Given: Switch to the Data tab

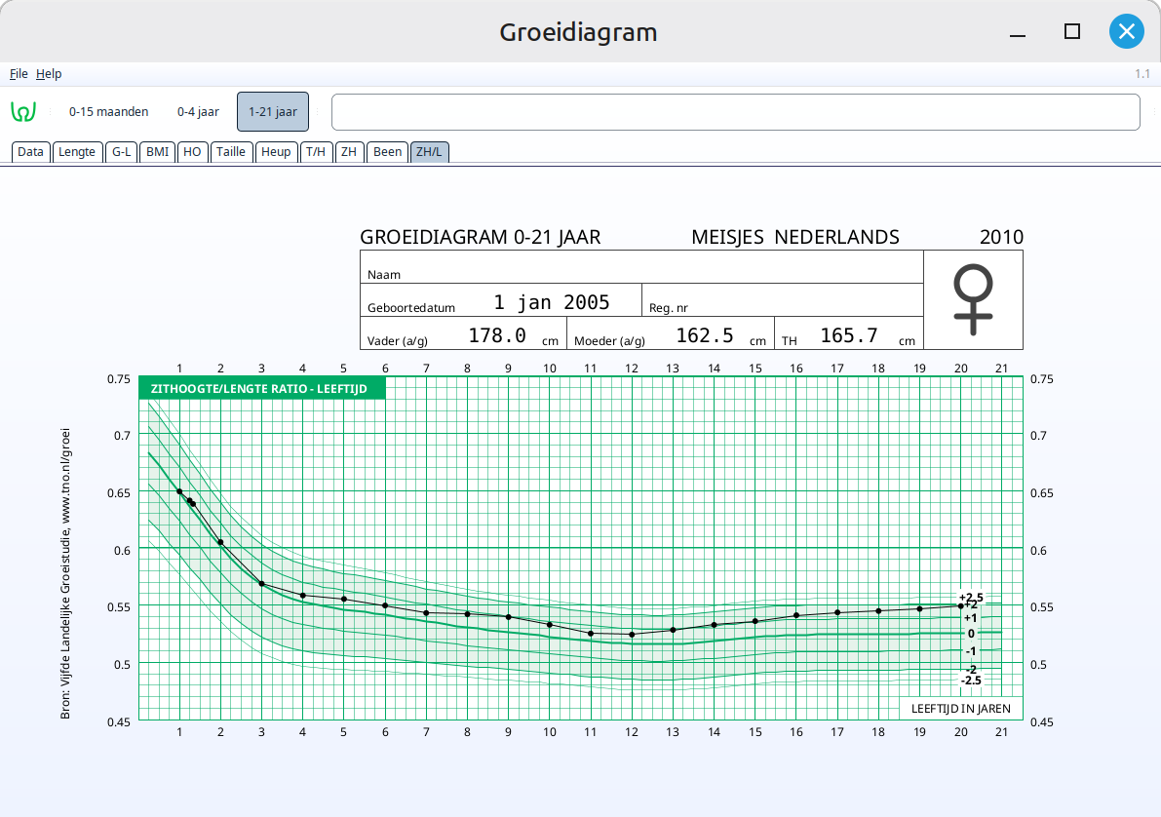Looking at the screenshot, I should tap(30, 152).
